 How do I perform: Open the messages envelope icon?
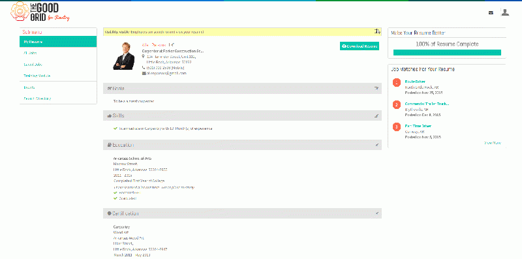pos(491,12)
